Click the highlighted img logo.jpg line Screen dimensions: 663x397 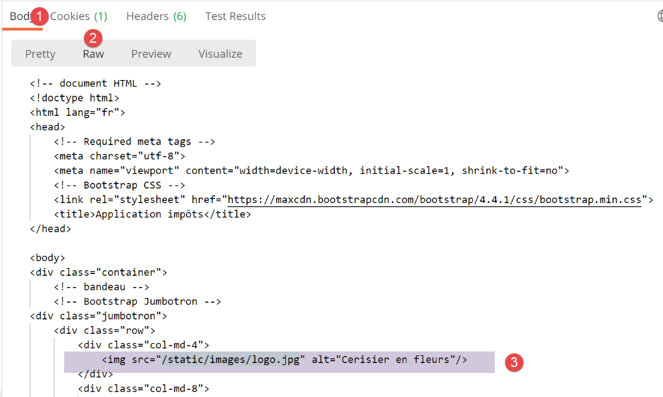(285, 359)
